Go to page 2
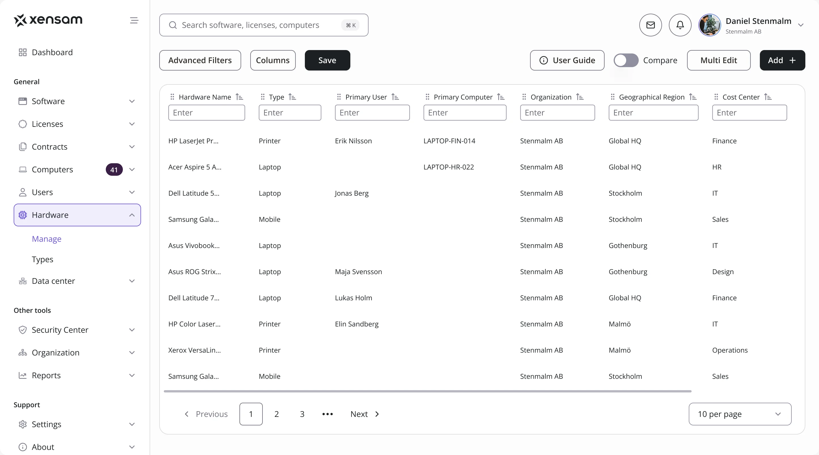The width and height of the screenshot is (819, 455). tap(276, 414)
